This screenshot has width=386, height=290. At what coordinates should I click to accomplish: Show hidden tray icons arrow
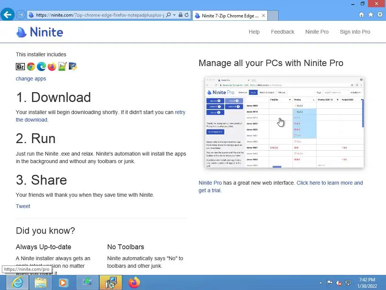pyautogui.click(x=320, y=283)
